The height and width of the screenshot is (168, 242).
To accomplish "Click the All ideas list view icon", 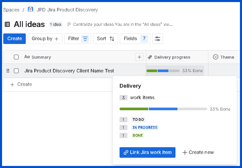I will 7,24.
